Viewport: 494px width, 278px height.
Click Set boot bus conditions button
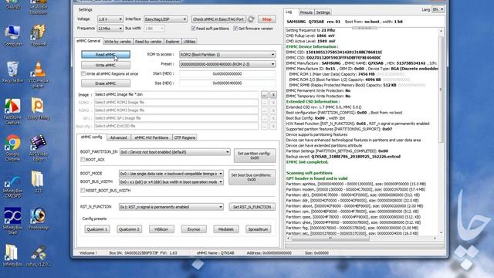(x=252, y=177)
